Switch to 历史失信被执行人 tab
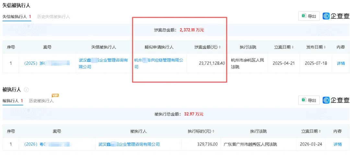350x155 pixels. [x=53, y=16]
